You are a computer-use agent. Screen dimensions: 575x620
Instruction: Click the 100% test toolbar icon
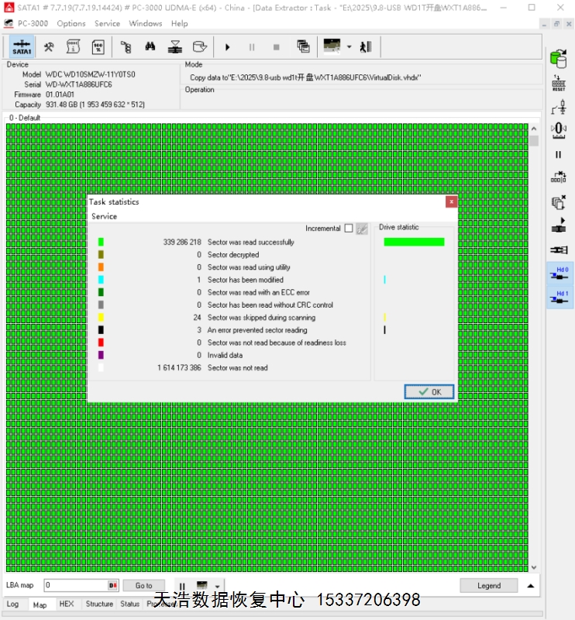pyautogui.click(x=98, y=46)
